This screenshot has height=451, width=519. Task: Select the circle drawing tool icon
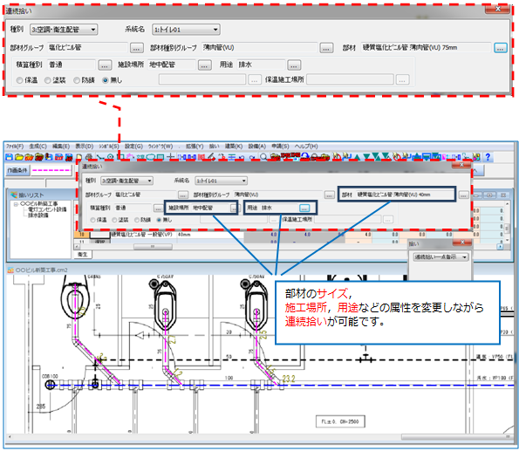[110, 157]
